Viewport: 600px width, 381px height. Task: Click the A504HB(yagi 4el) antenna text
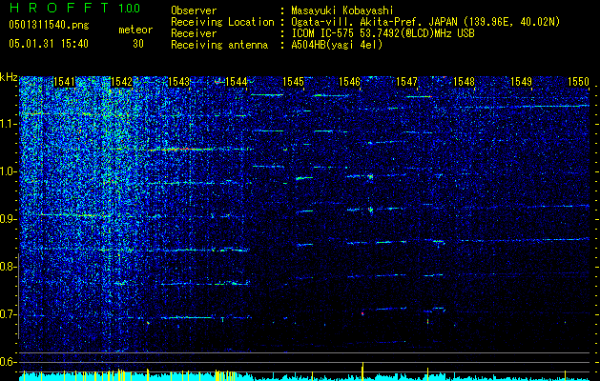click(x=337, y=45)
